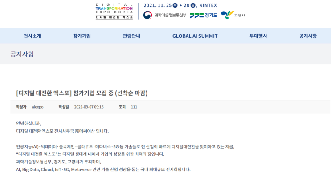The image size is (331, 178).
Task: Open the 전시소개 menu
Action: pyautogui.click(x=32, y=36)
